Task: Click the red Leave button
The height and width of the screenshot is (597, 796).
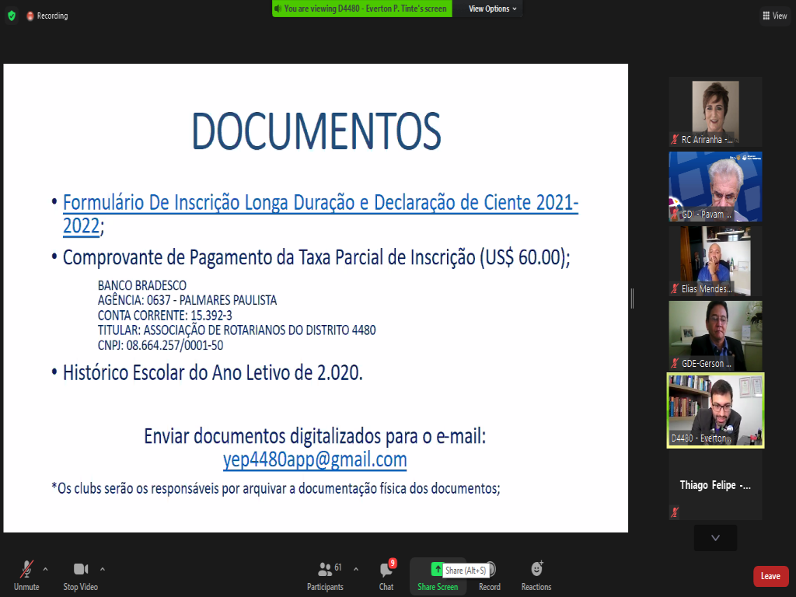Action: (770, 576)
